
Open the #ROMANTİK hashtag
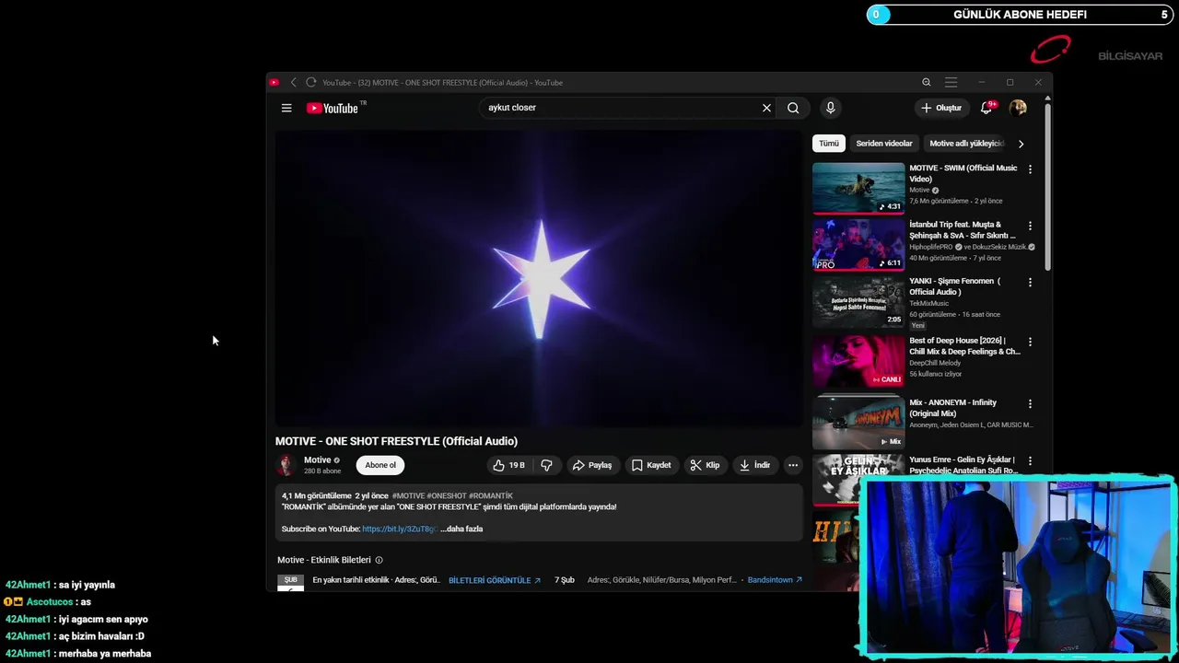point(491,496)
